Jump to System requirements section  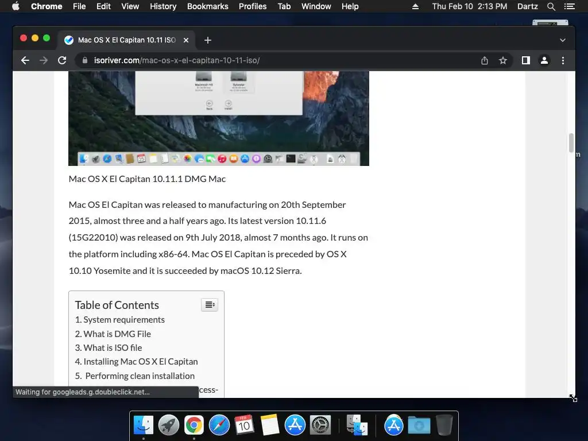124,319
